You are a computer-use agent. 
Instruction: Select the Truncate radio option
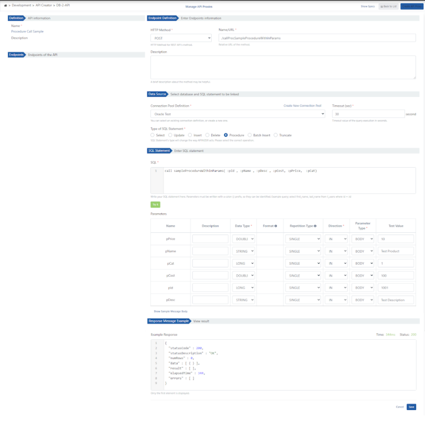pos(276,135)
